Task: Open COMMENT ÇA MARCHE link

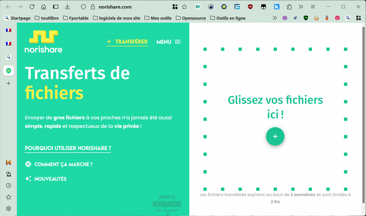Action: click(x=59, y=164)
